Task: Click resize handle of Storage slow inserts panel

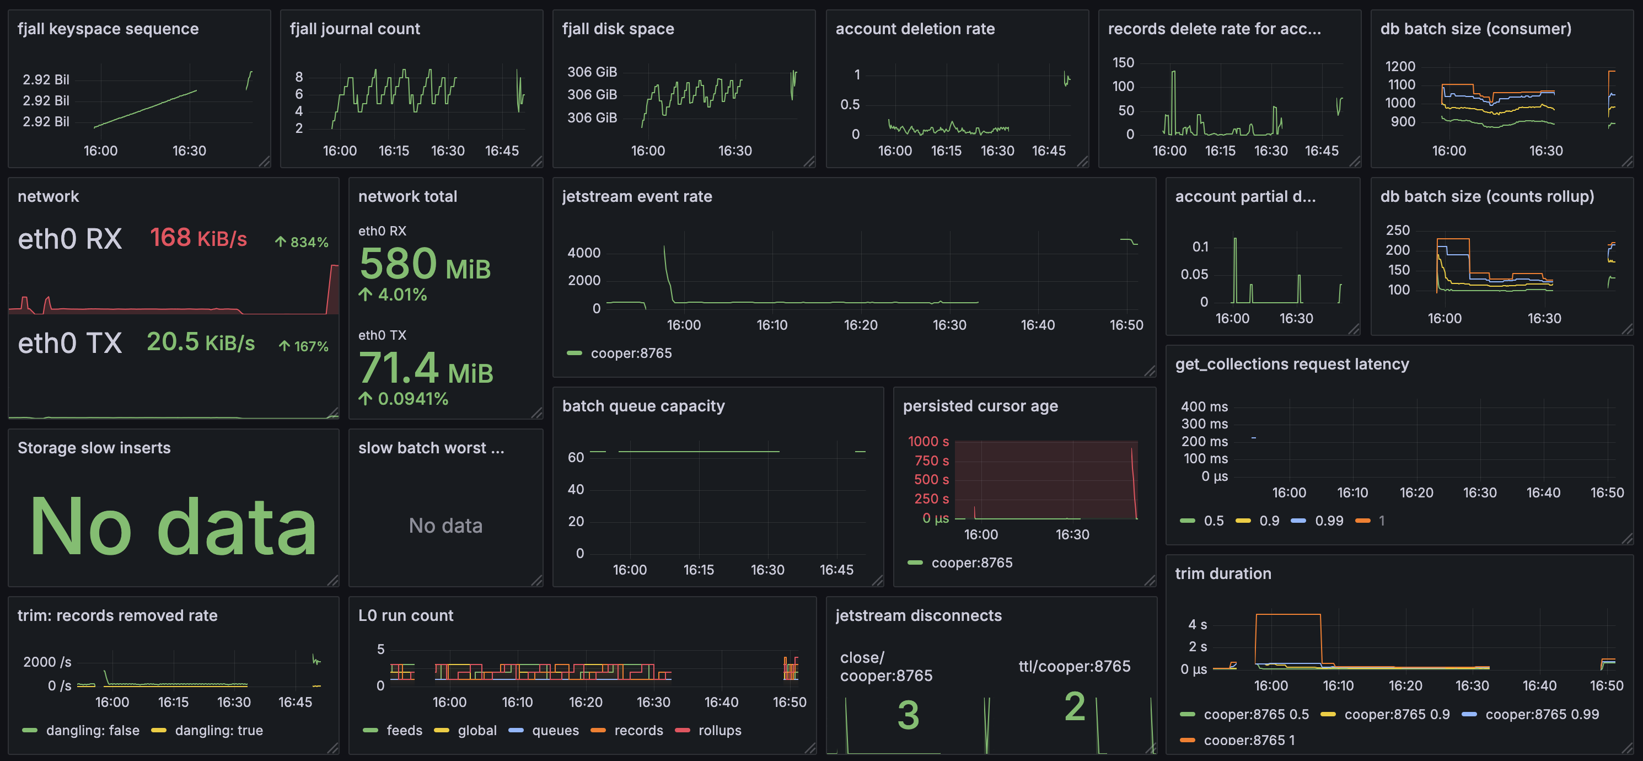Action: (x=333, y=581)
